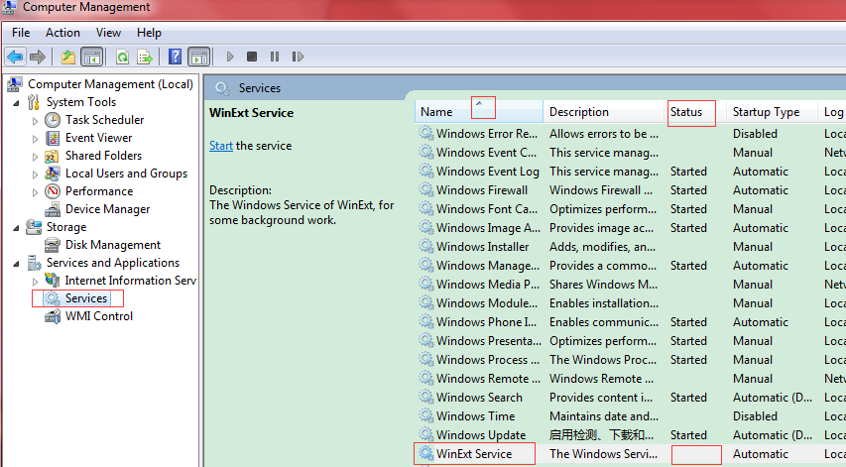Screen dimensions: 846x467
Task: Select the WMI Control icon
Action: 53,316
